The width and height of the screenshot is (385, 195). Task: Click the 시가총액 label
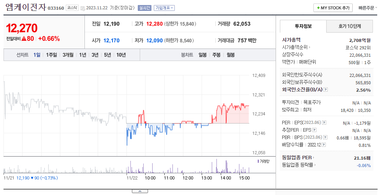click(x=291, y=40)
